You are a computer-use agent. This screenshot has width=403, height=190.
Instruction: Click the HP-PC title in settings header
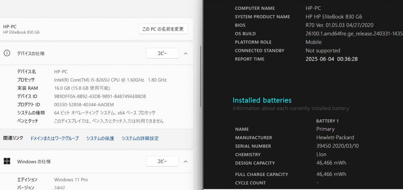pos(10,27)
